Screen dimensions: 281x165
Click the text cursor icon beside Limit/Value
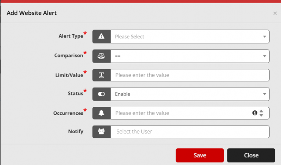coord(101,75)
